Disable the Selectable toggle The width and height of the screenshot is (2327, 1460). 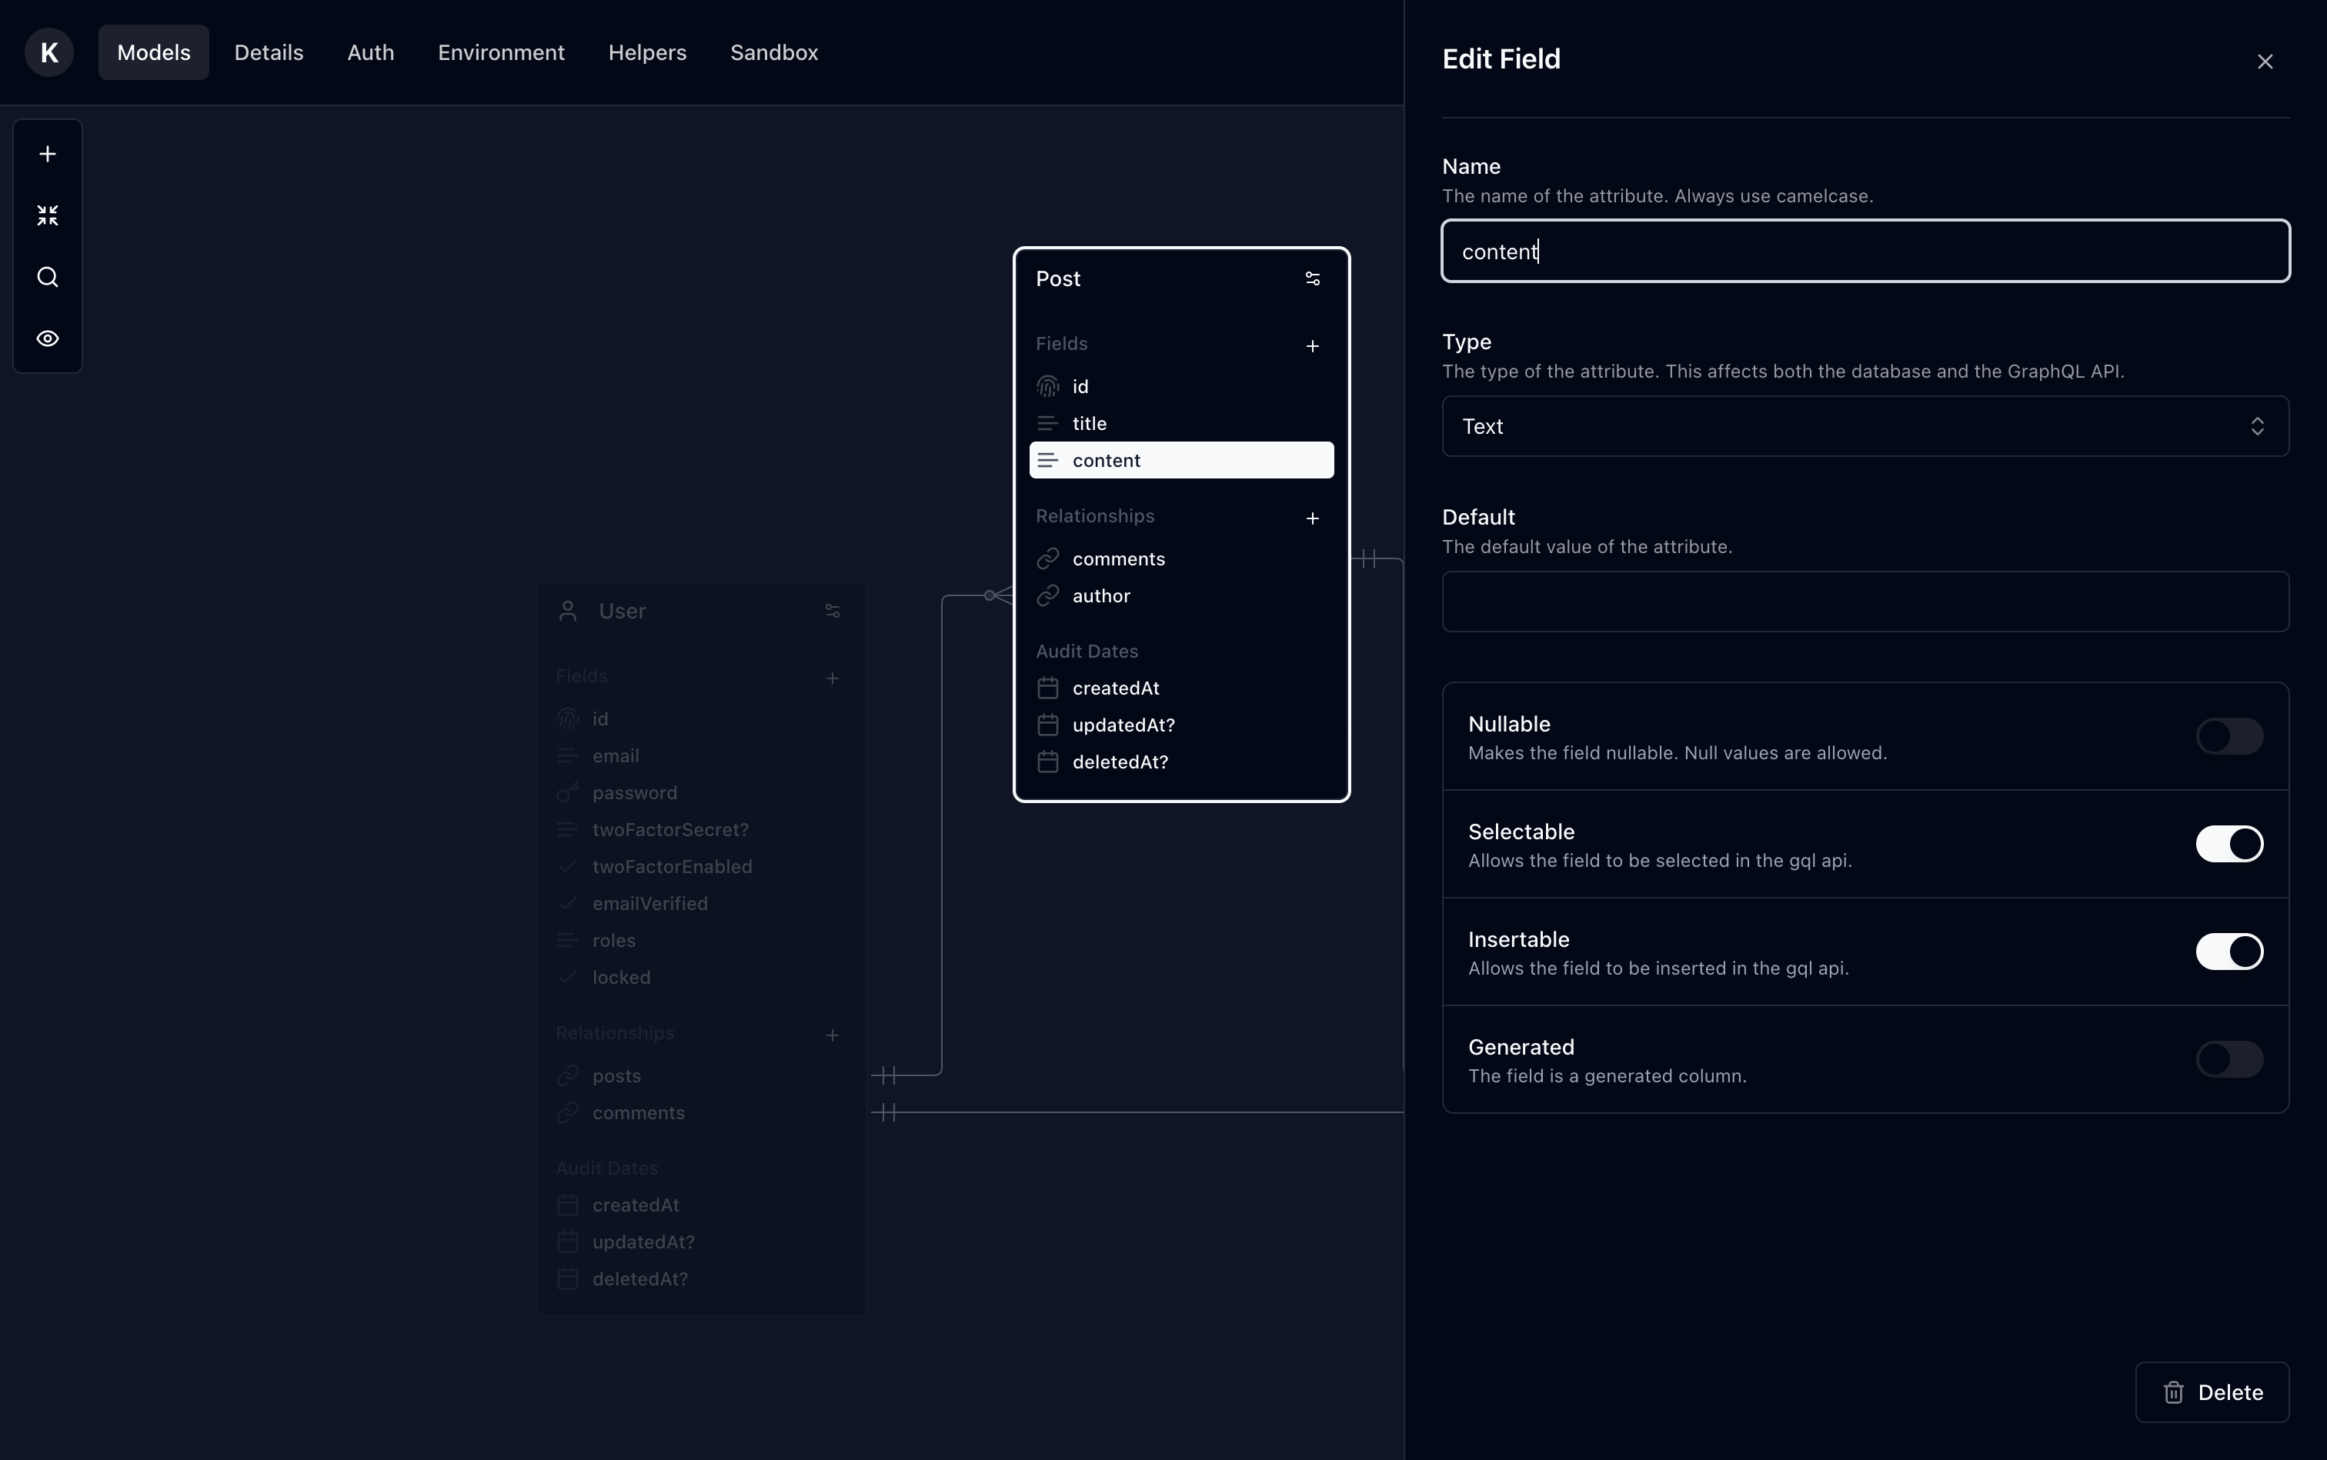[x=2229, y=844]
